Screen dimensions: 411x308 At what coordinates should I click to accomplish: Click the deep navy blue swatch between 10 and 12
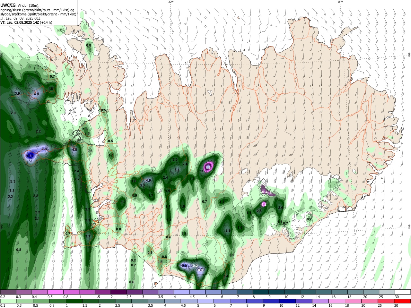tap(287, 301)
